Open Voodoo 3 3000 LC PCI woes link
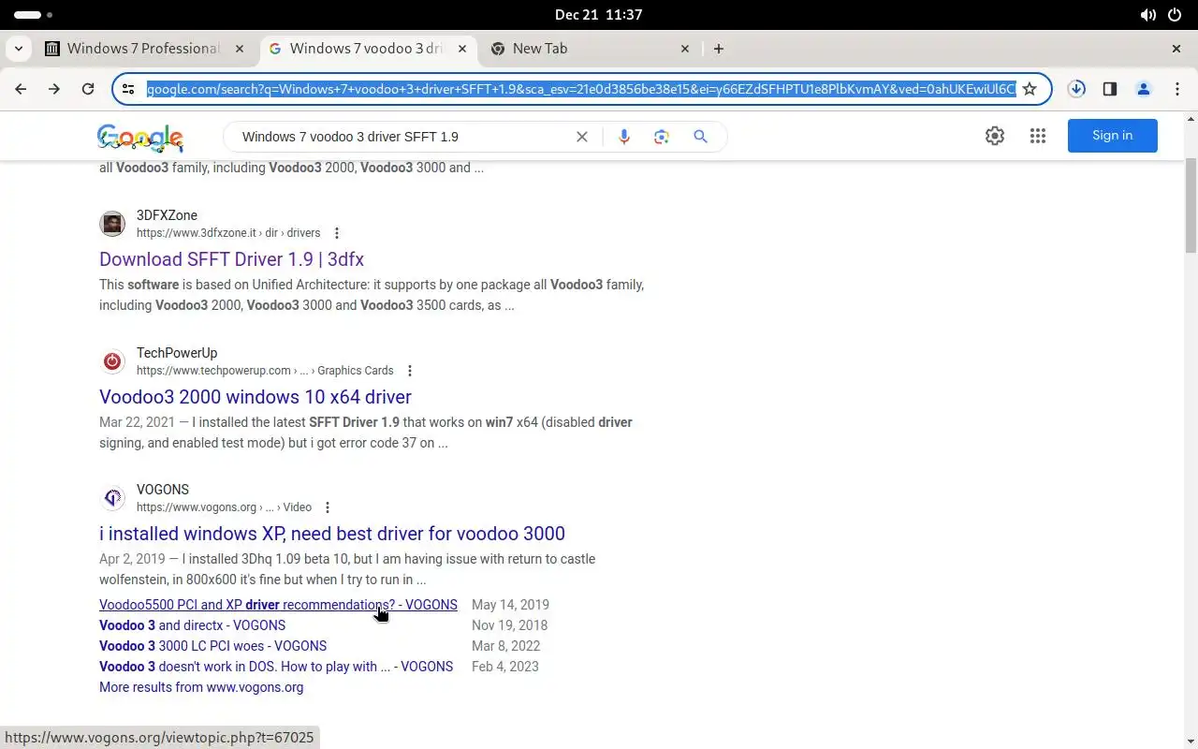 point(212,646)
